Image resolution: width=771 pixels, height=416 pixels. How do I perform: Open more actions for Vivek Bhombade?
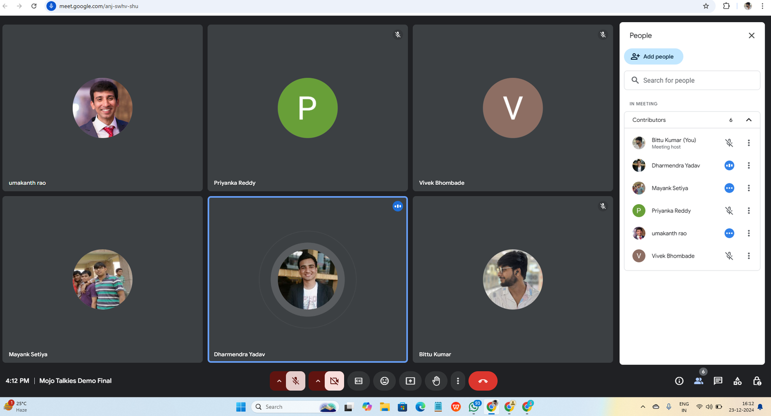[x=748, y=256]
